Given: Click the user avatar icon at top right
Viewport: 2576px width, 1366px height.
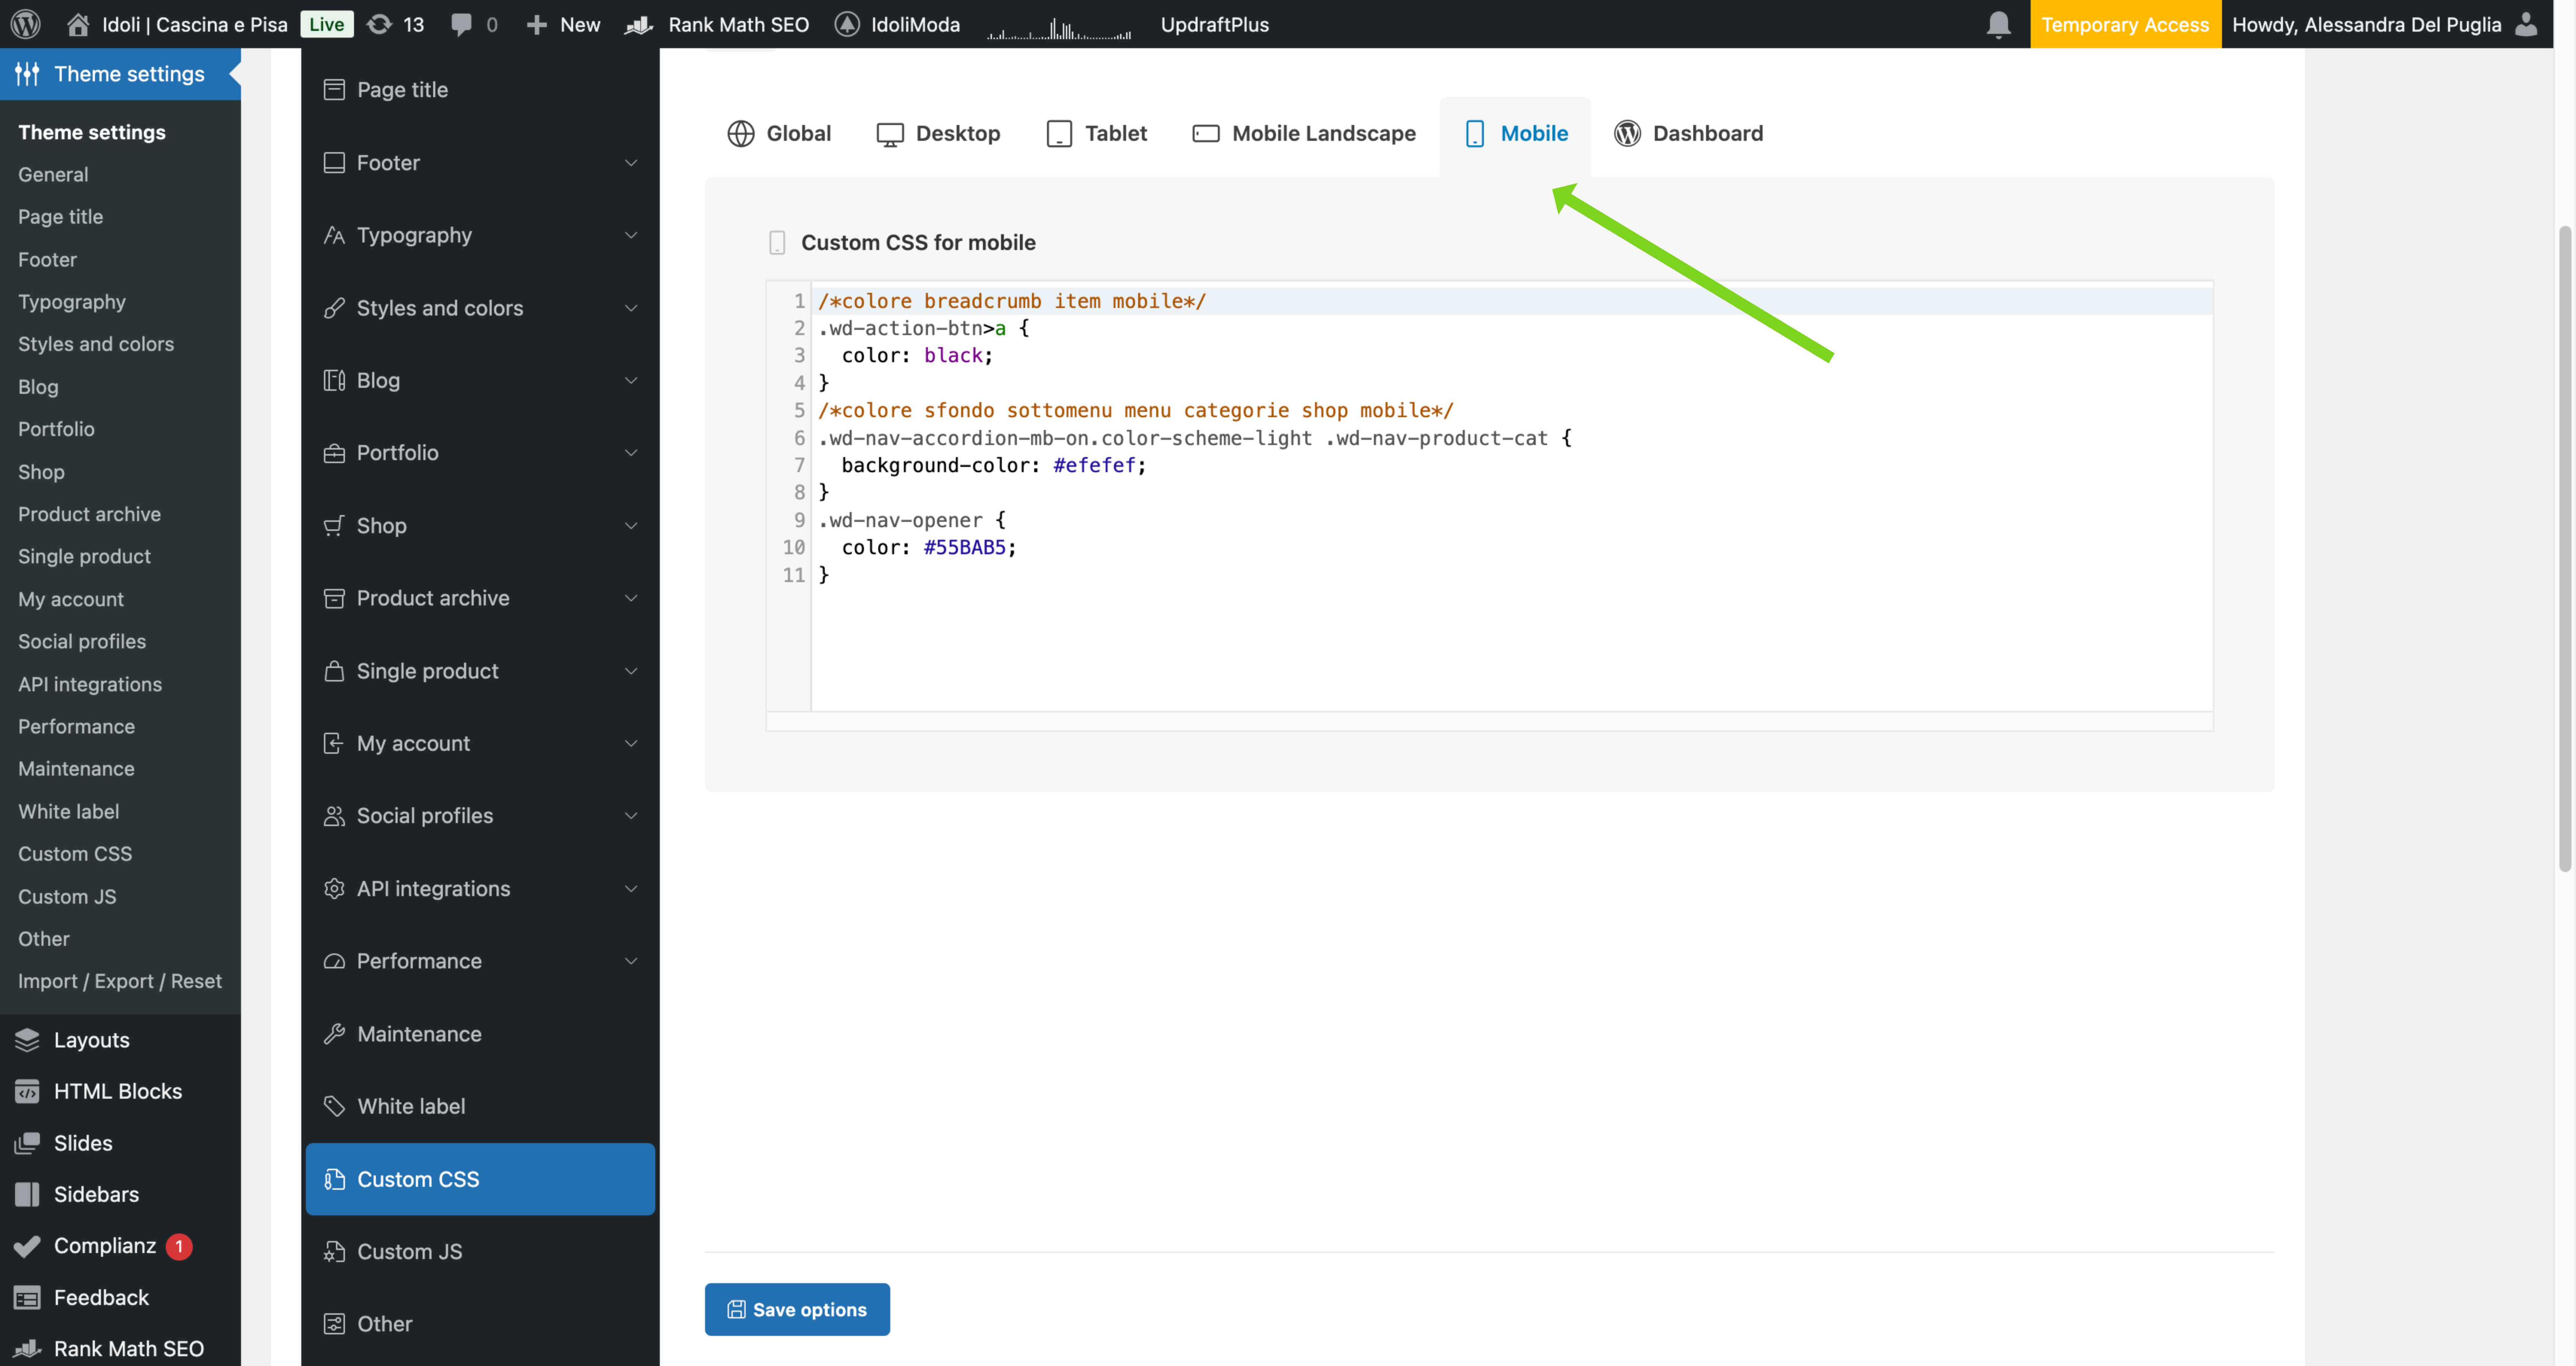Looking at the screenshot, I should pos(2526,24).
